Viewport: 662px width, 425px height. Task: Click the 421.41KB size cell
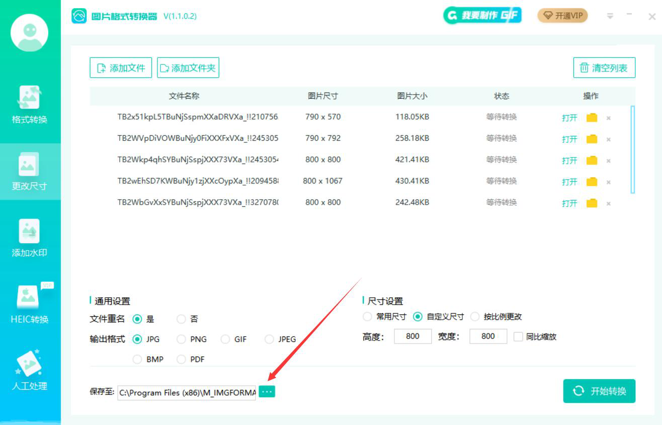(x=412, y=159)
